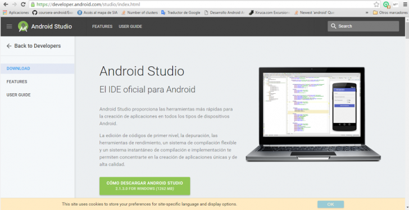Open the Aplicaciones apps grid bookmark

tap(16, 12)
